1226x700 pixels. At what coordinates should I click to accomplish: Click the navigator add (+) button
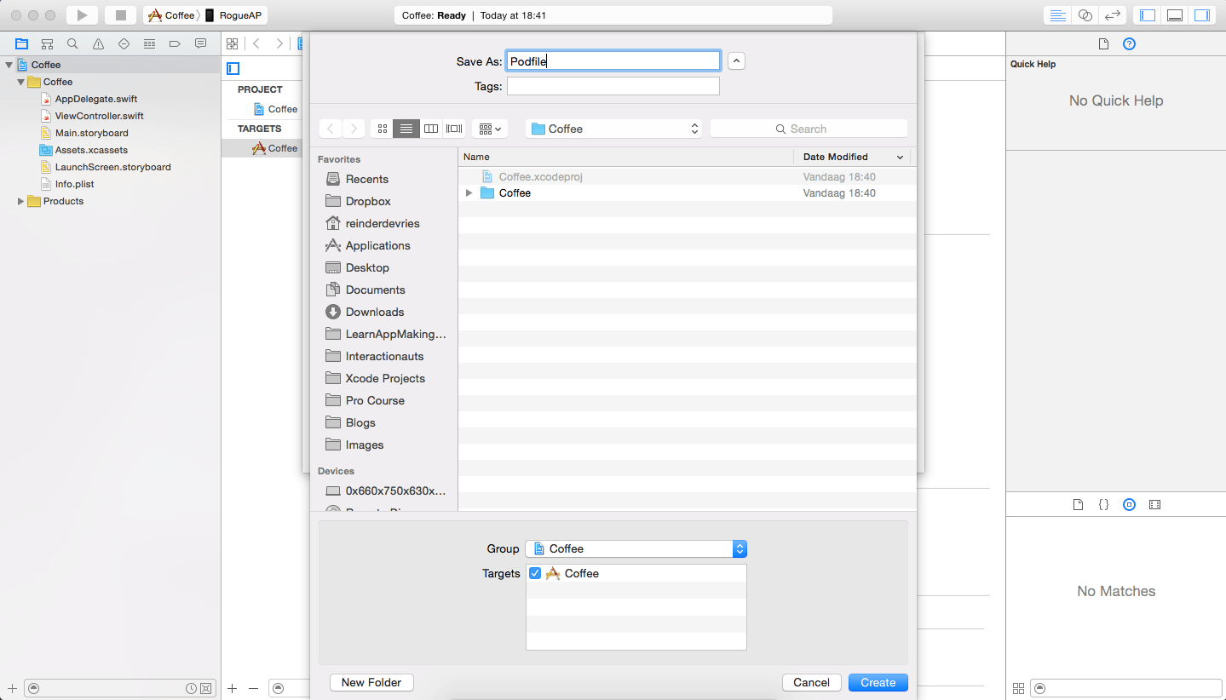12,688
